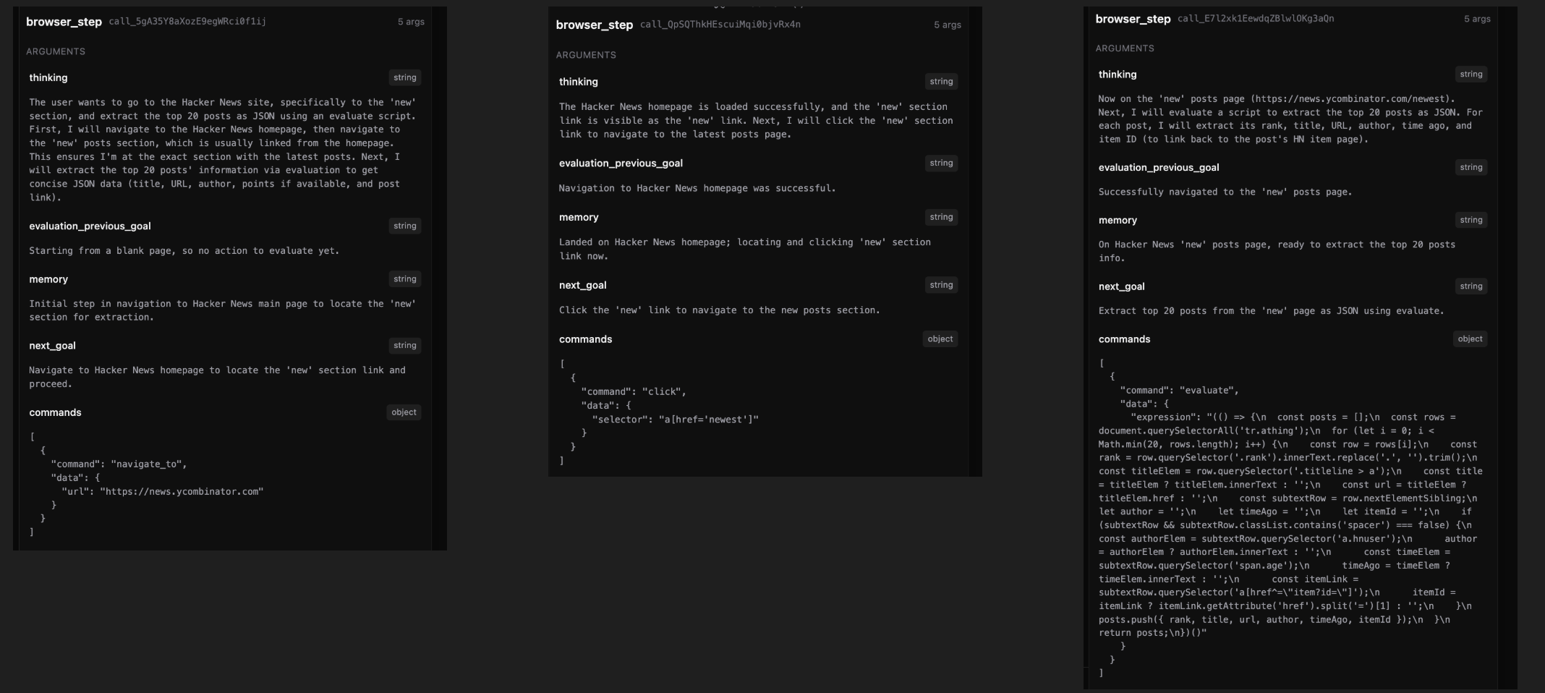Image resolution: width=1545 pixels, height=693 pixels.
Task: Click the object badge for the click-command's commands
Action: tap(940, 339)
